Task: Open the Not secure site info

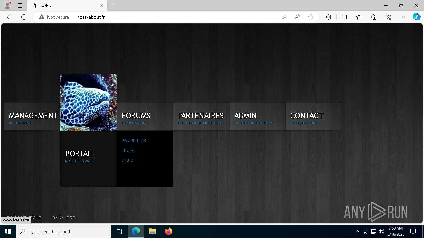Action: pyautogui.click(x=54, y=17)
